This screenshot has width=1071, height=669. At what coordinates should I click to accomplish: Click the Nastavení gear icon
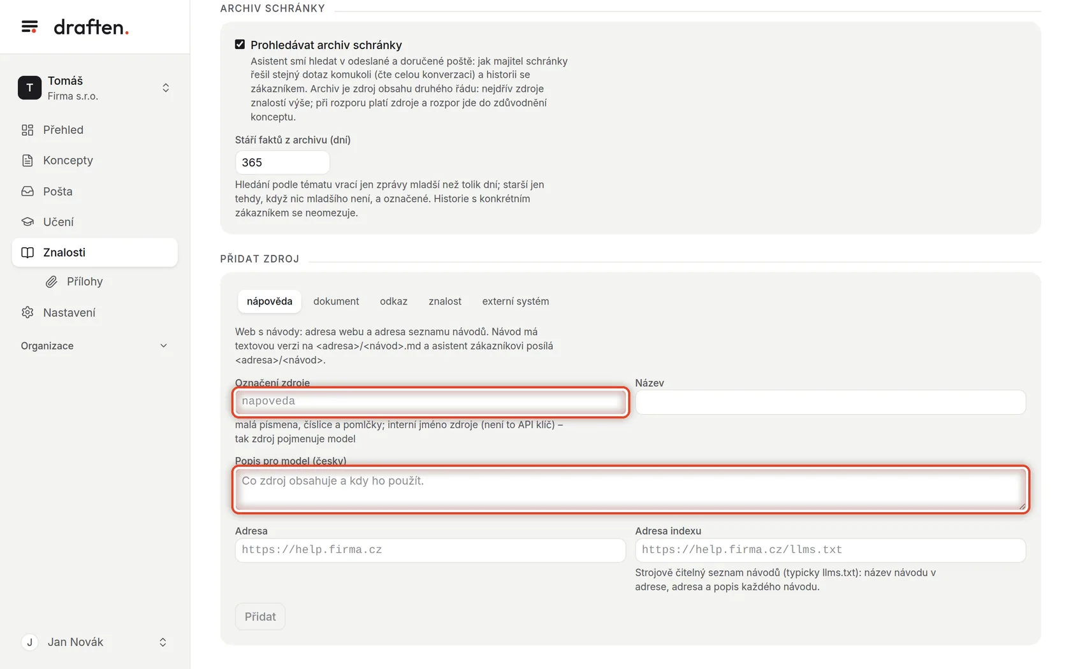(x=27, y=312)
